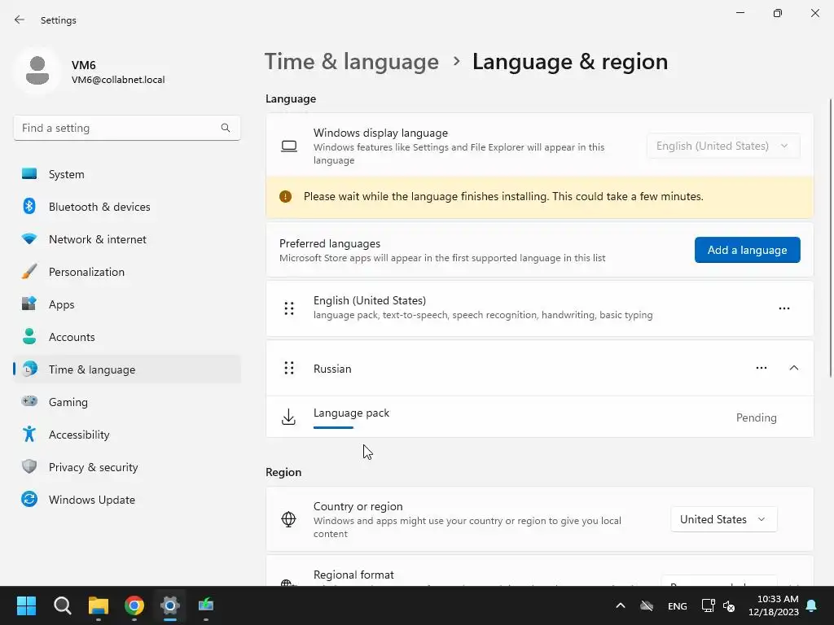Viewport: 834px width, 625px height.
Task: Open Windows Update settings
Action: [x=127, y=500]
